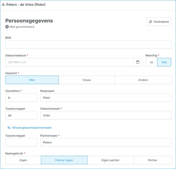Click Wissel geboorte/partnernaam link
This screenshot has height=169, width=176.
(x=32, y=128)
